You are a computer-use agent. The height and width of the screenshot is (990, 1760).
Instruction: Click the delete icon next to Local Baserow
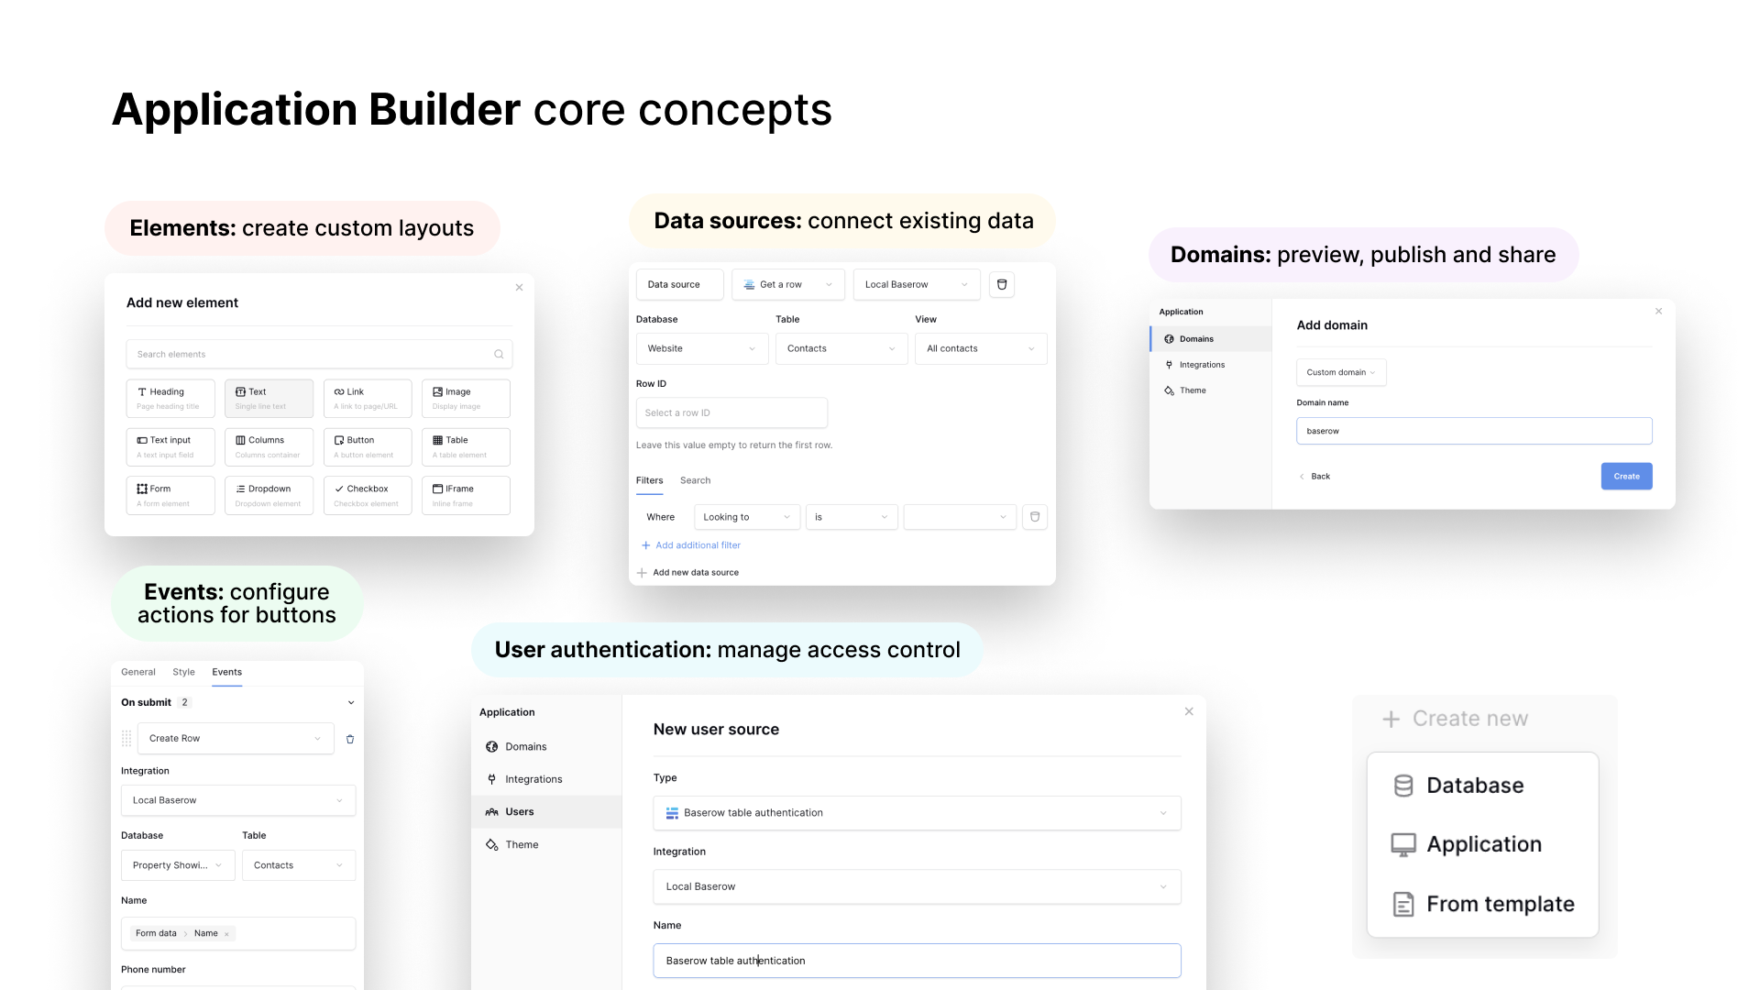point(1001,284)
